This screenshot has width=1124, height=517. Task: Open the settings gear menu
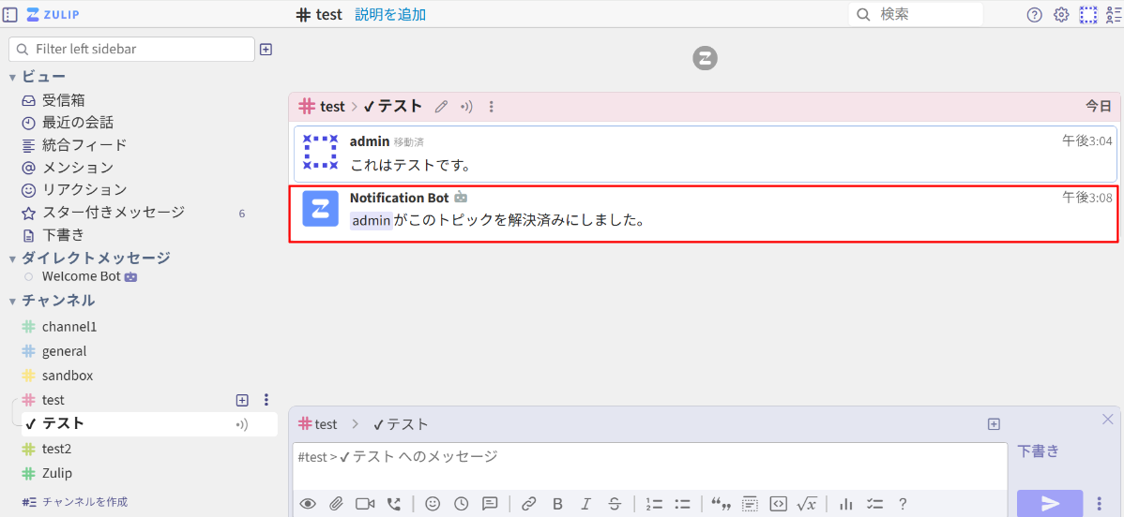(1061, 15)
